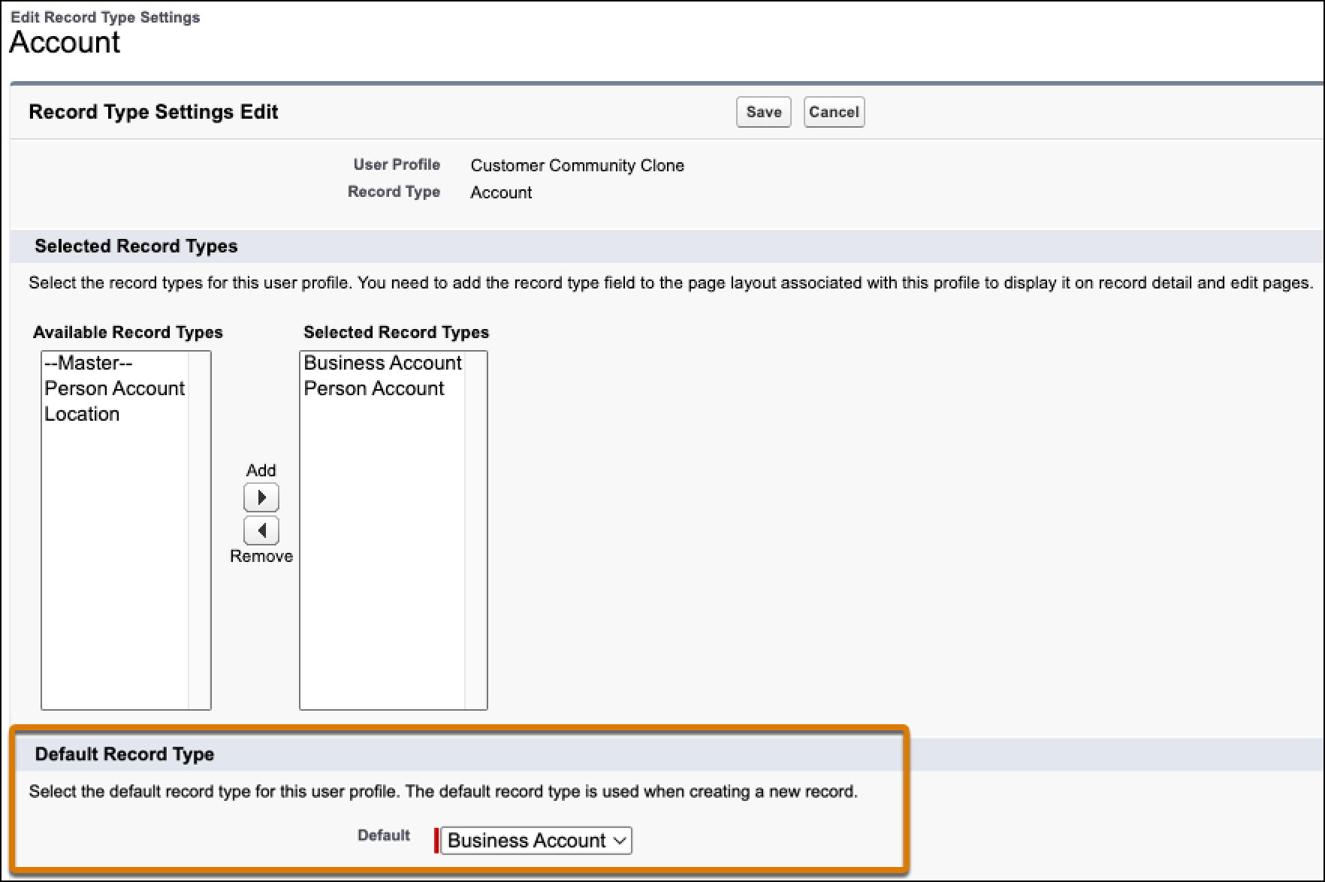Click the Record Type value Account
Viewport: 1325px width, 882px height.
pos(501,192)
